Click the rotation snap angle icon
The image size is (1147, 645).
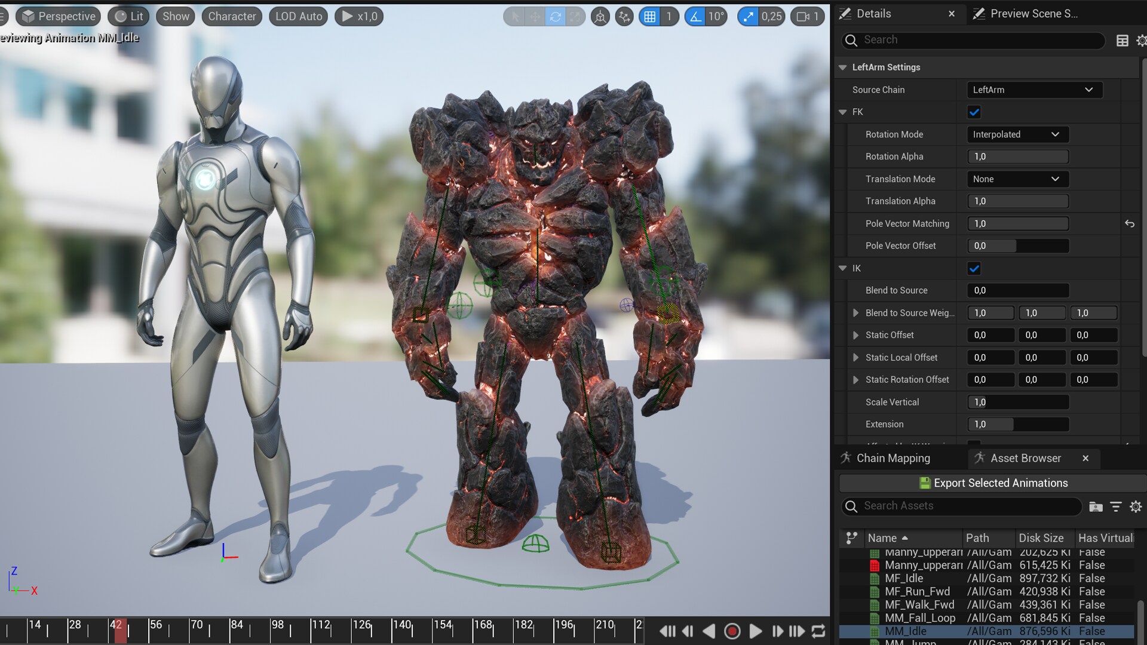pos(695,16)
